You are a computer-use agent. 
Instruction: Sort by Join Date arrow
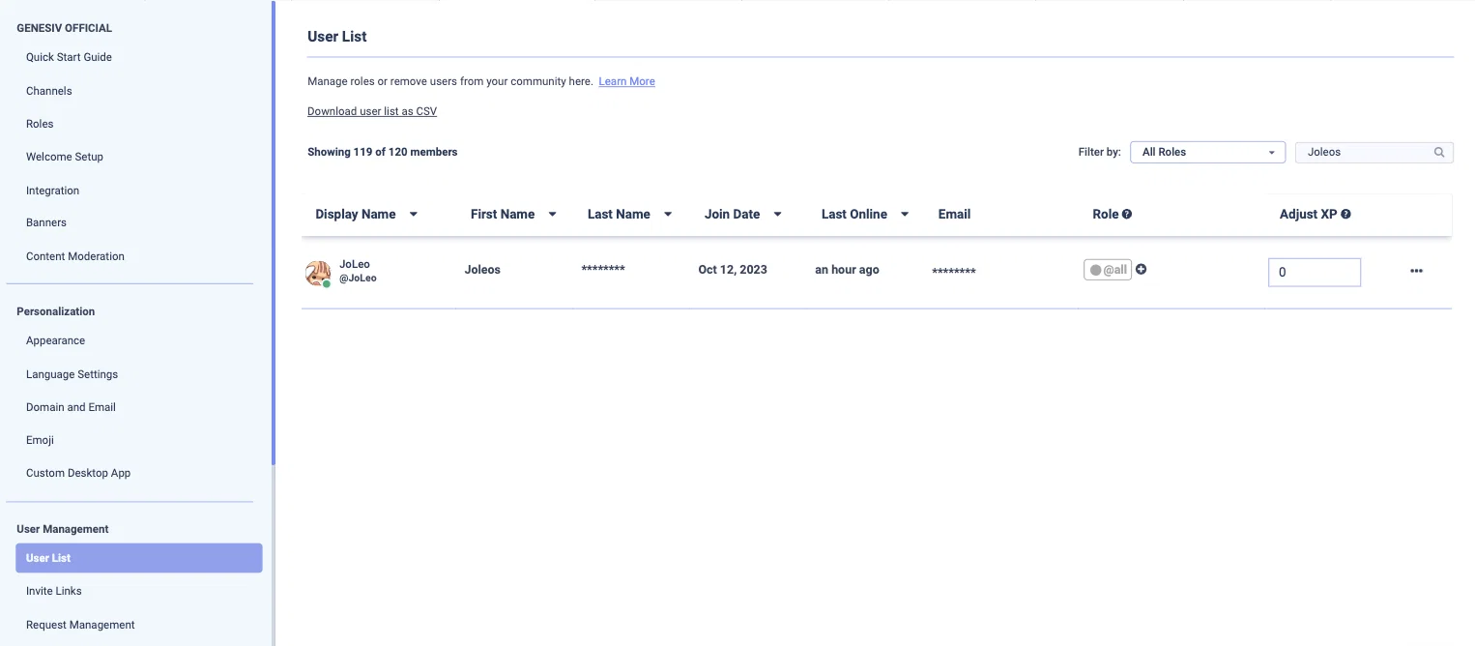pos(777,215)
